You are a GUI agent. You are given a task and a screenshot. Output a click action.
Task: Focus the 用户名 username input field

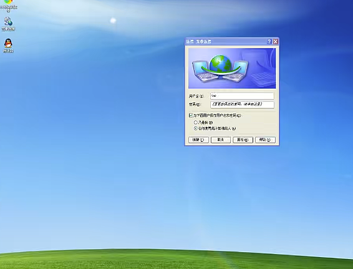(x=242, y=96)
